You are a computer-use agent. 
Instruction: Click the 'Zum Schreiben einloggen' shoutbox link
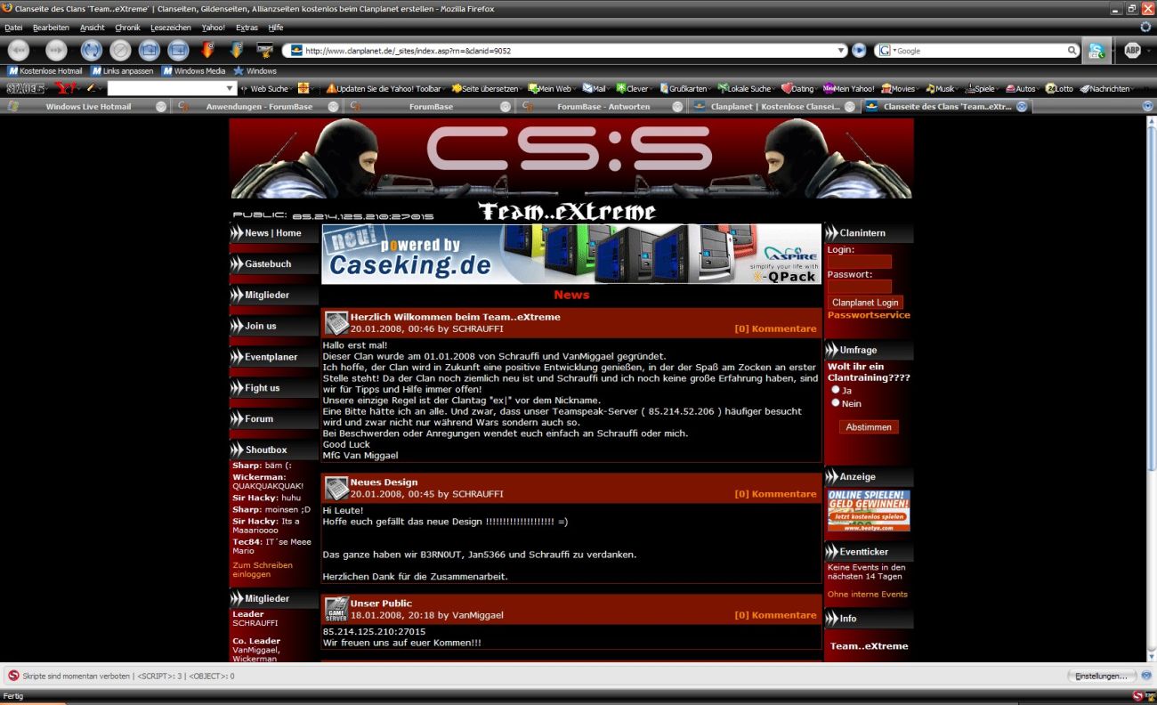coord(263,570)
